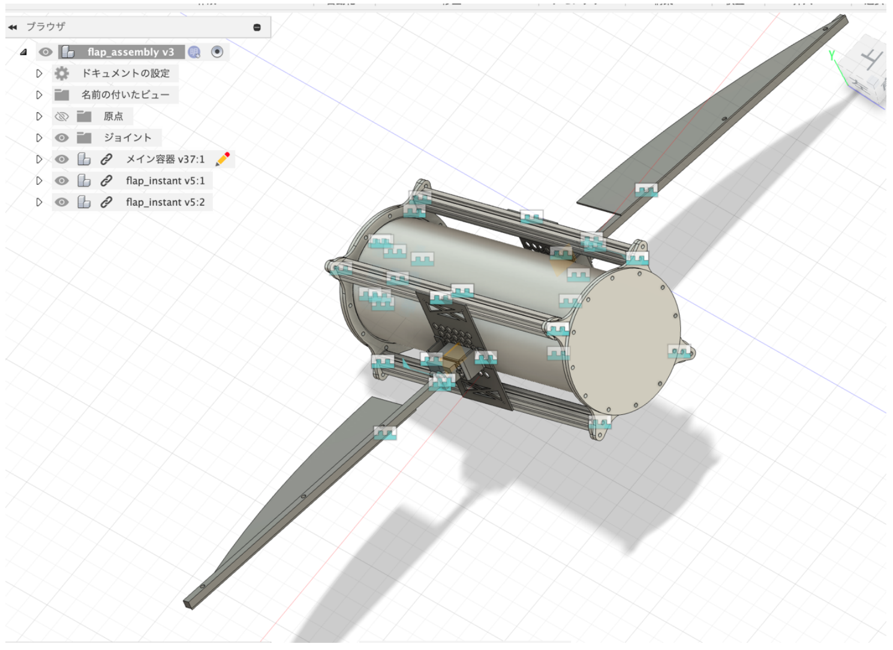Image resolution: width=893 pixels, height=650 pixels.
Task: Hide the メイン容器 v37:1 component
Action: 61,159
